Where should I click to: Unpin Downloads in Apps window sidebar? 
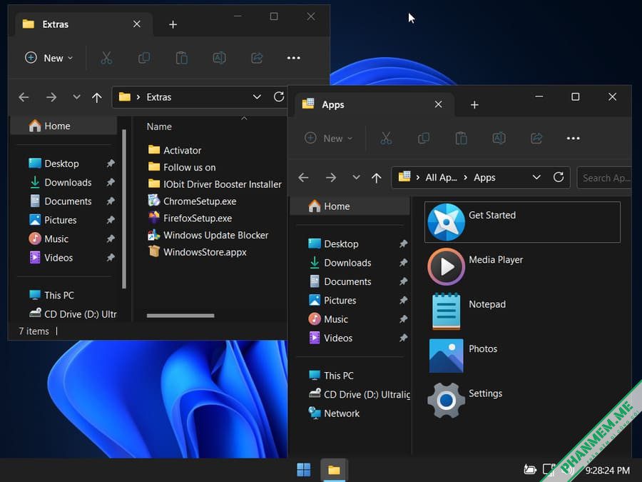tap(403, 263)
